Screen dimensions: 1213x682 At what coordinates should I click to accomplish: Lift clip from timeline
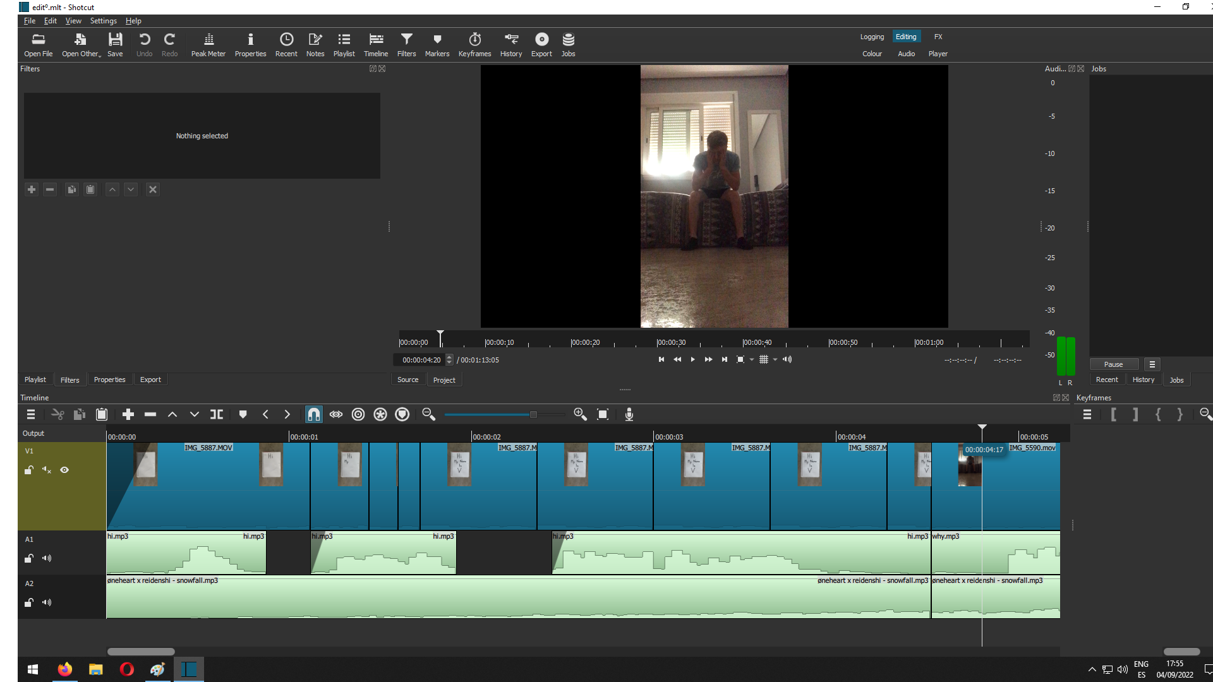pos(172,414)
